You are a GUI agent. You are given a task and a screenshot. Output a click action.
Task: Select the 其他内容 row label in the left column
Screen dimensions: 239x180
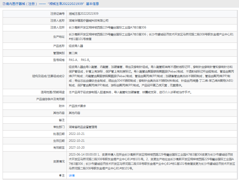click(x=59, y=113)
